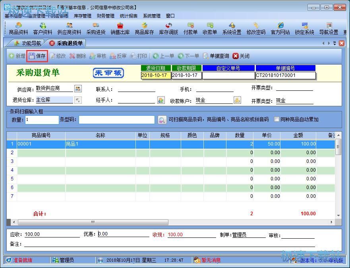Go to previous document 上一单

click(163, 56)
